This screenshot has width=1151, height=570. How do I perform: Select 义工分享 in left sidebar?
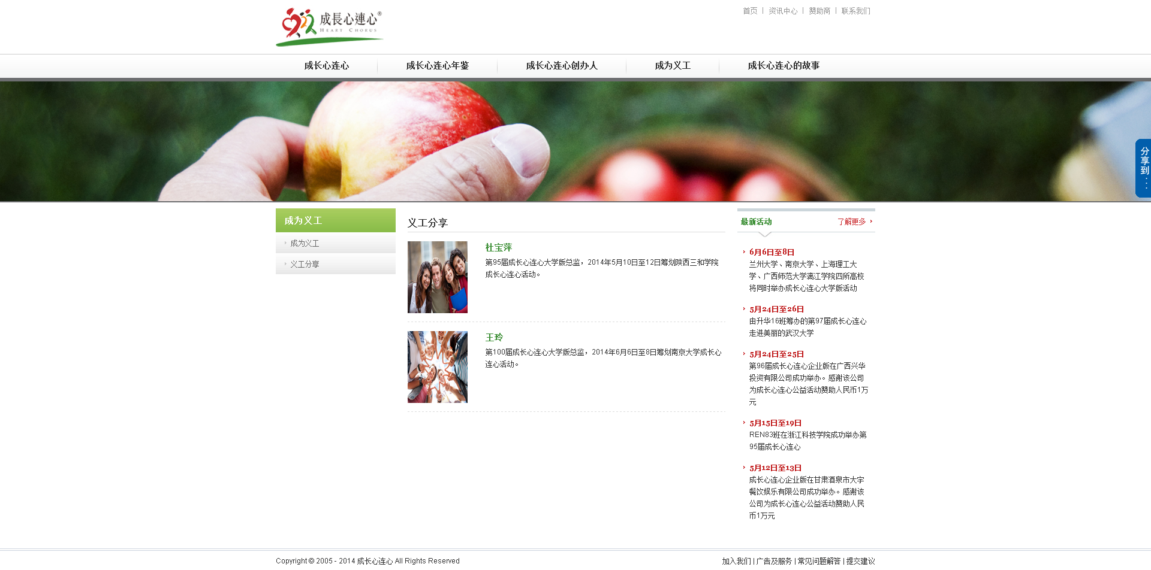pyautogui.click(x=305, y=264)
